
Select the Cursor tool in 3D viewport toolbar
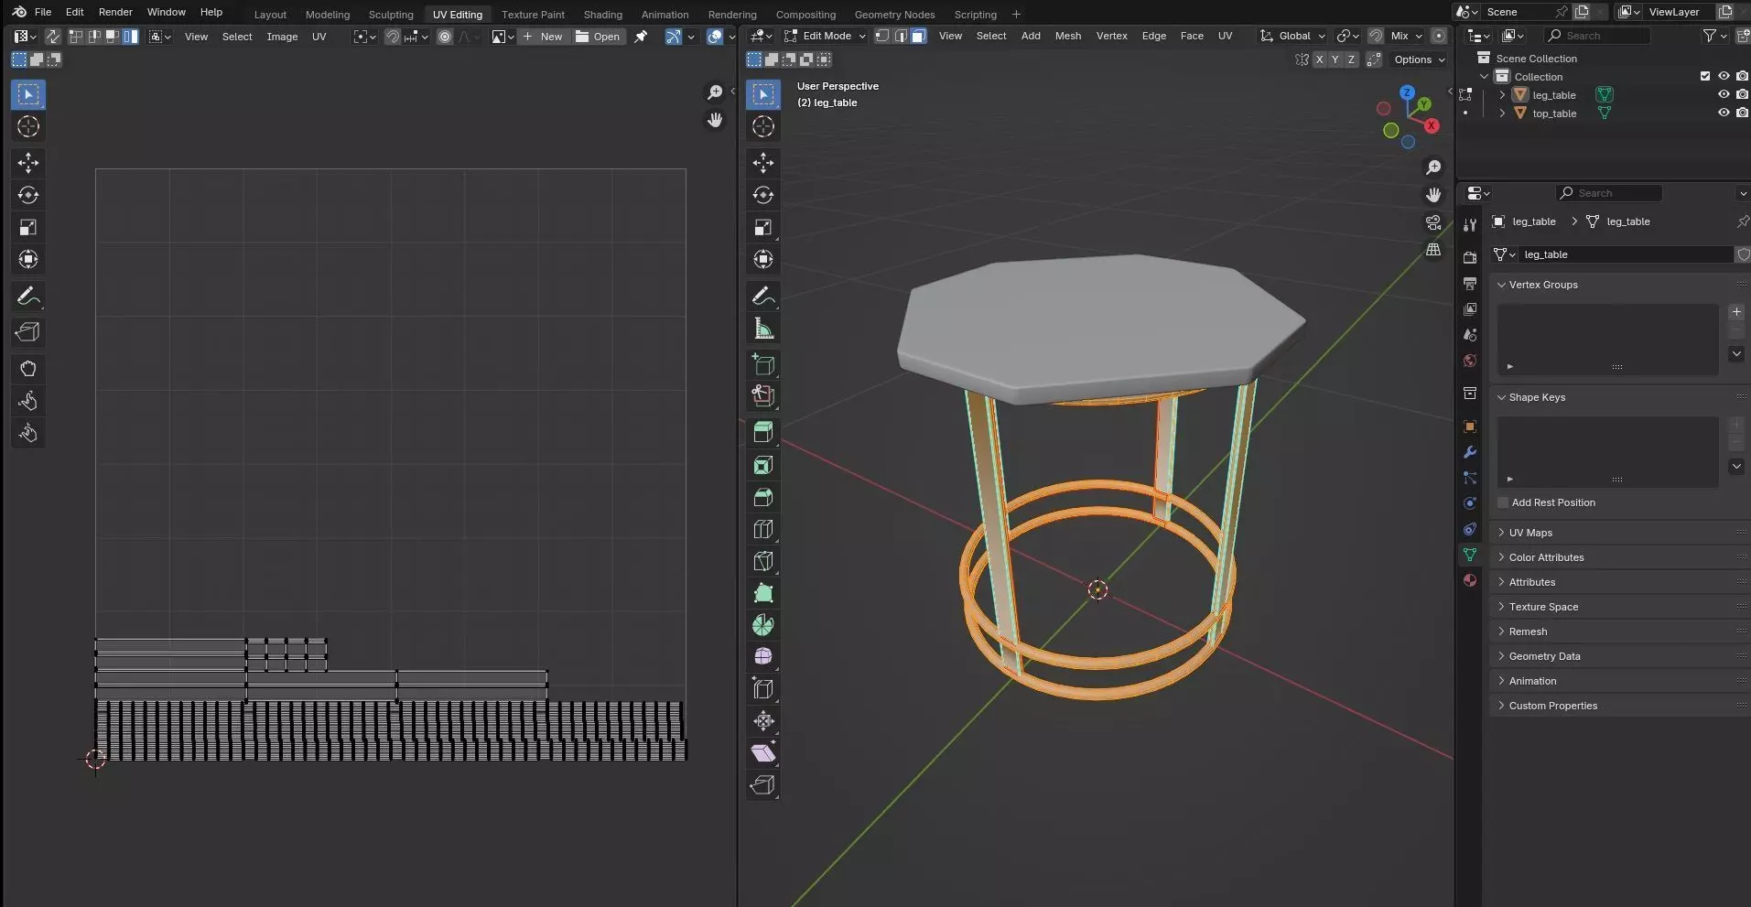point(763,126)
